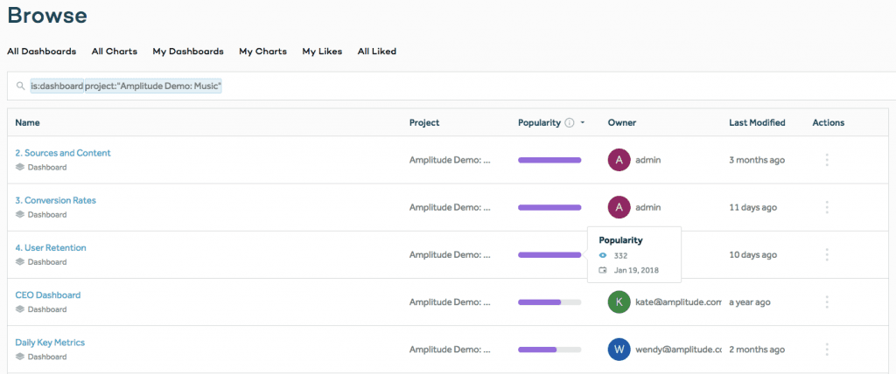Open My Dashboards tab
The image size is (896, 374).
pyautogui.click(x=188, y=52)
